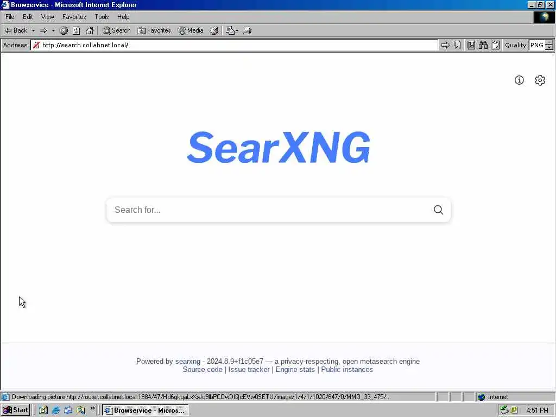Go to the Home page icon
Screen dimensions: 556x417
tap(90, 30)
